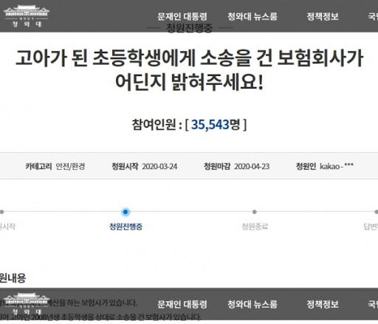Screen dimensions: 378x324
Task: Click the 청원인 label
Action: [306, 166]
